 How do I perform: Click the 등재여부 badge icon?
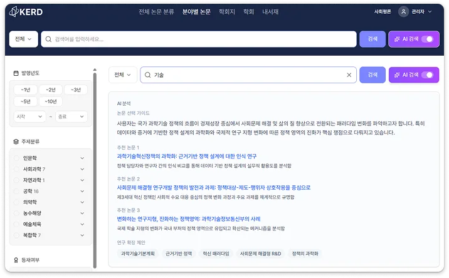pyautogui.click(x=16, y=260)
